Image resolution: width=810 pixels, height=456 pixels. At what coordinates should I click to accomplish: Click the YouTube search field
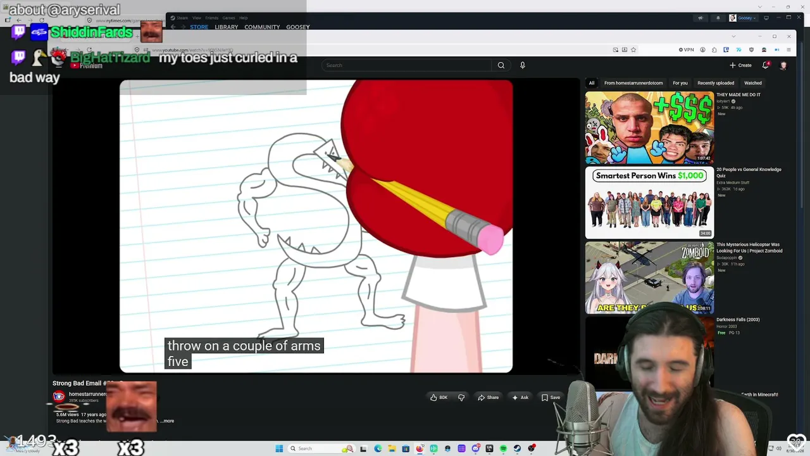pos(406,65)
